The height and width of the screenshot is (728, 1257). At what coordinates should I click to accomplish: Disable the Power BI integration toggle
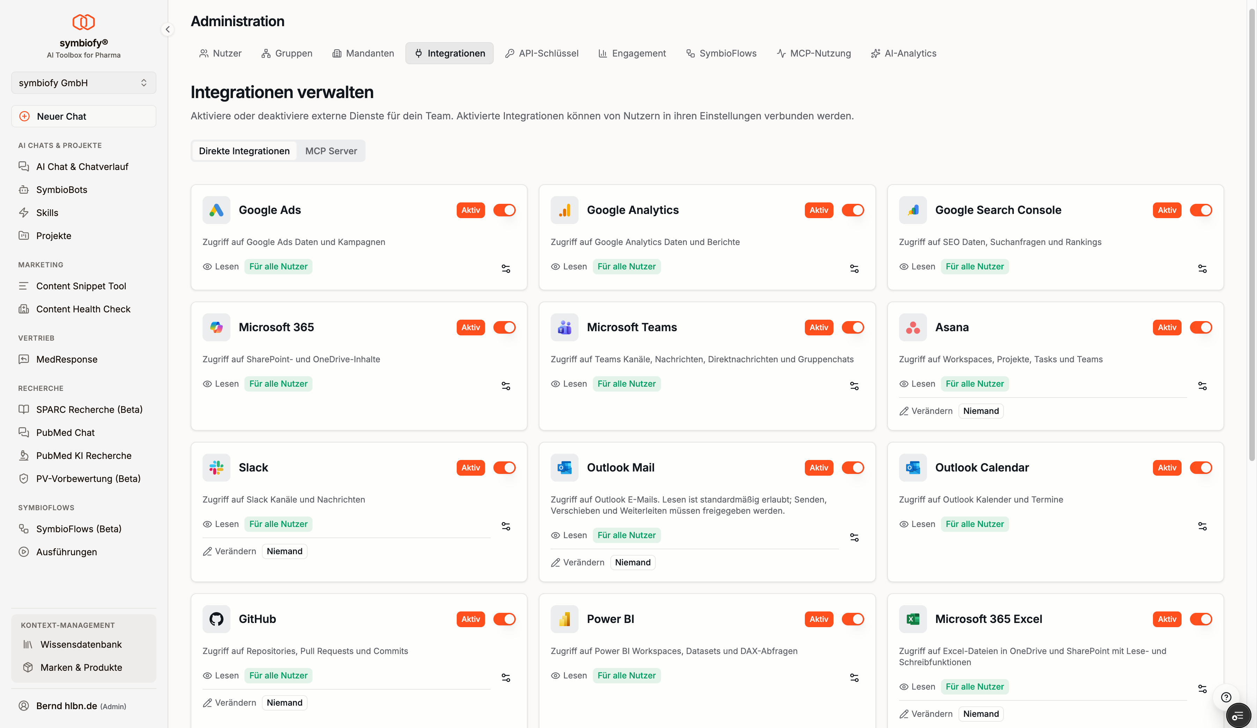click(x=852, y=619)
